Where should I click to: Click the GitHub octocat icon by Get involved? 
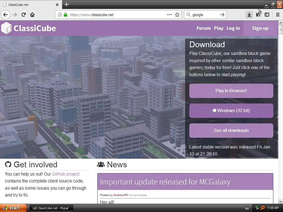(8, 165)
